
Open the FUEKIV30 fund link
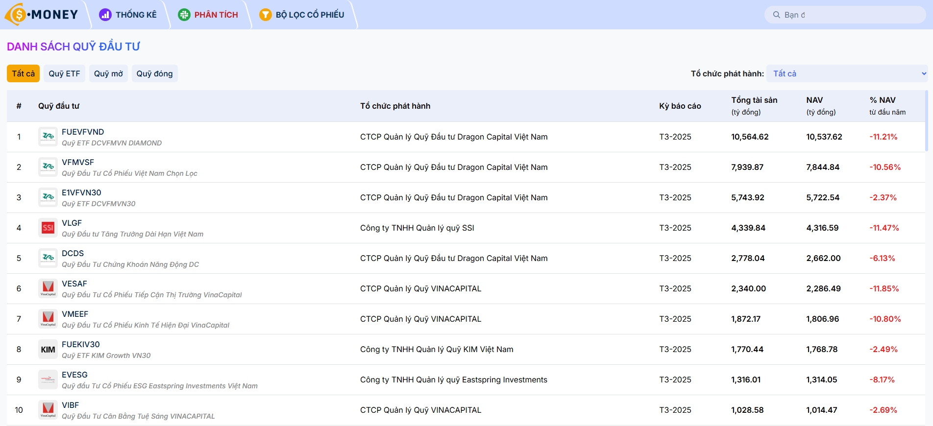coord(80,344)
